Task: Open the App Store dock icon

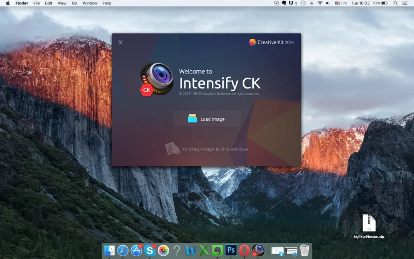Action: 136,250
